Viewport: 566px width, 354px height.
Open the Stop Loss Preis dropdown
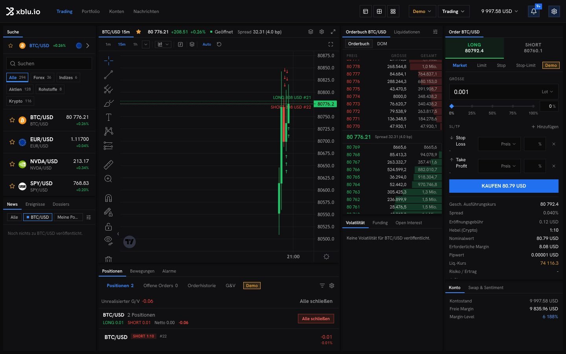[500, 144]
